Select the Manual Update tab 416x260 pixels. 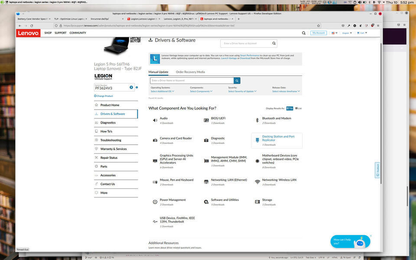[158, 72]
